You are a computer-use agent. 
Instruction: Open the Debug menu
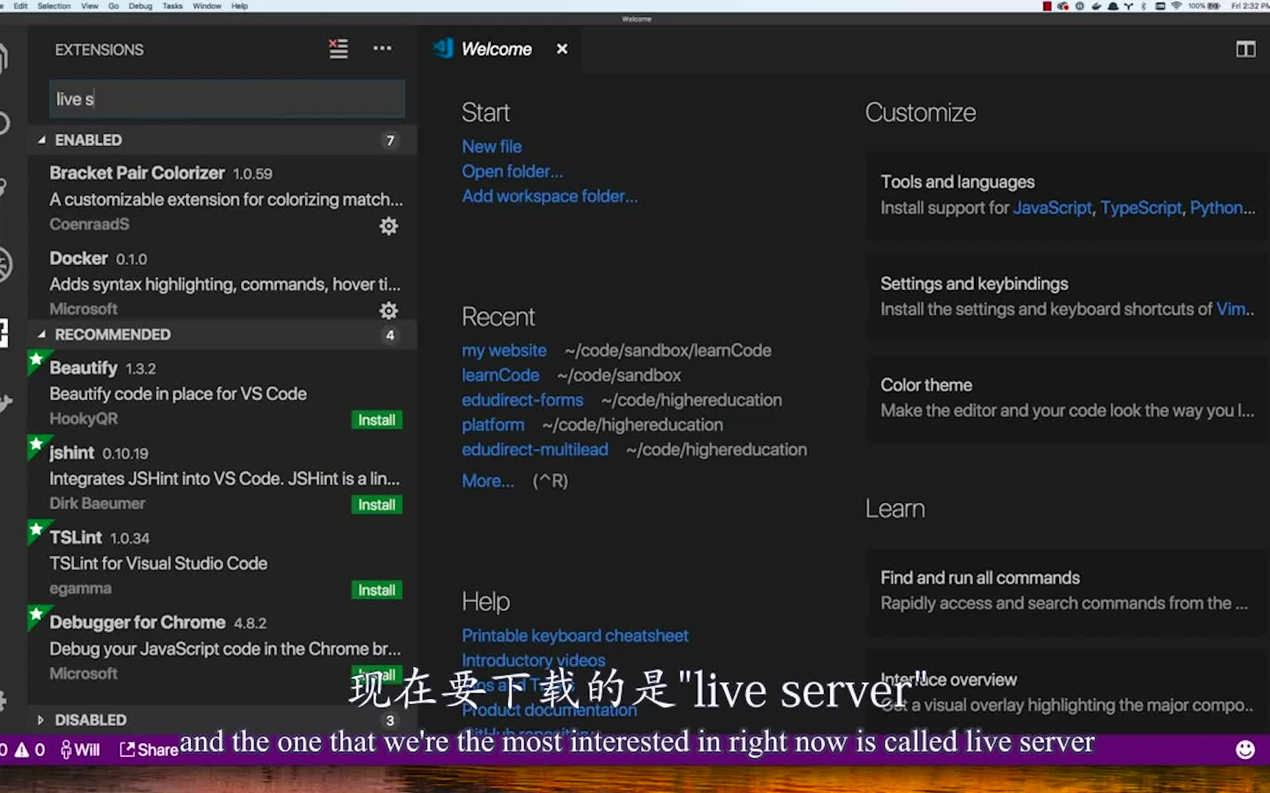pyautogui.click(x=140, y=6)
